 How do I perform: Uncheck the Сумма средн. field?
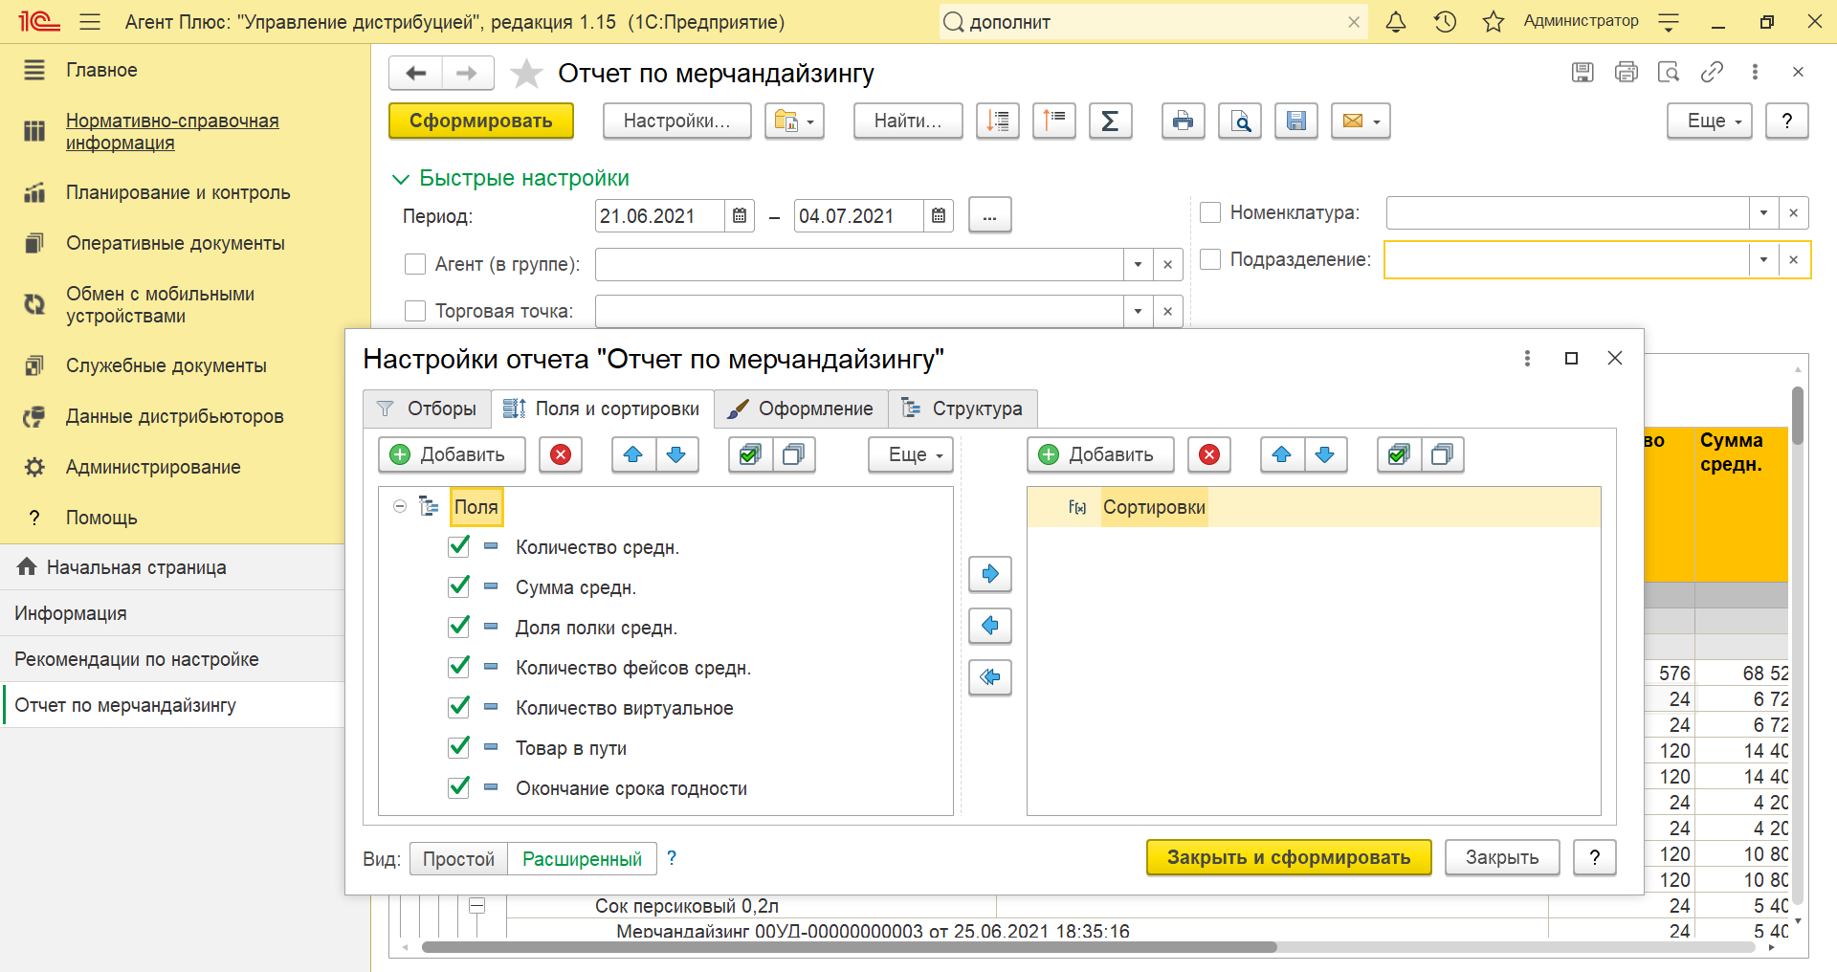click(x=459, y=586)
